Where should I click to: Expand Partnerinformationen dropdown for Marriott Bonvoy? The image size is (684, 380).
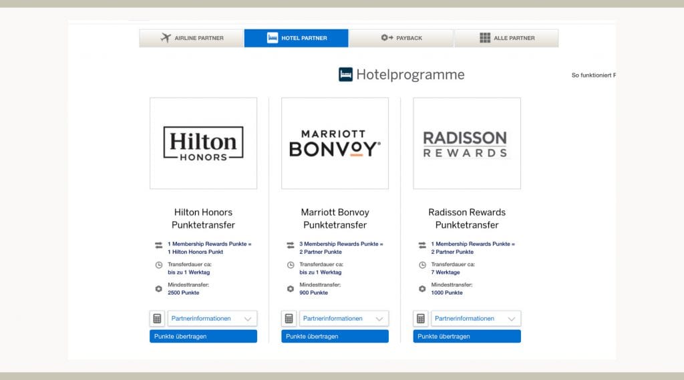[344, 319]
